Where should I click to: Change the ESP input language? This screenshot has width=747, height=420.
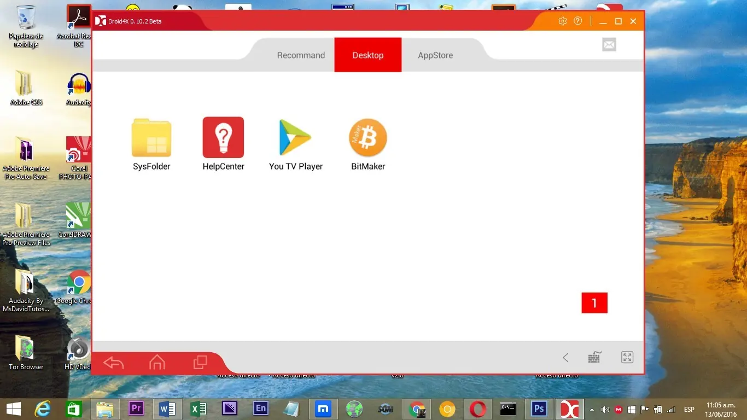689,410
